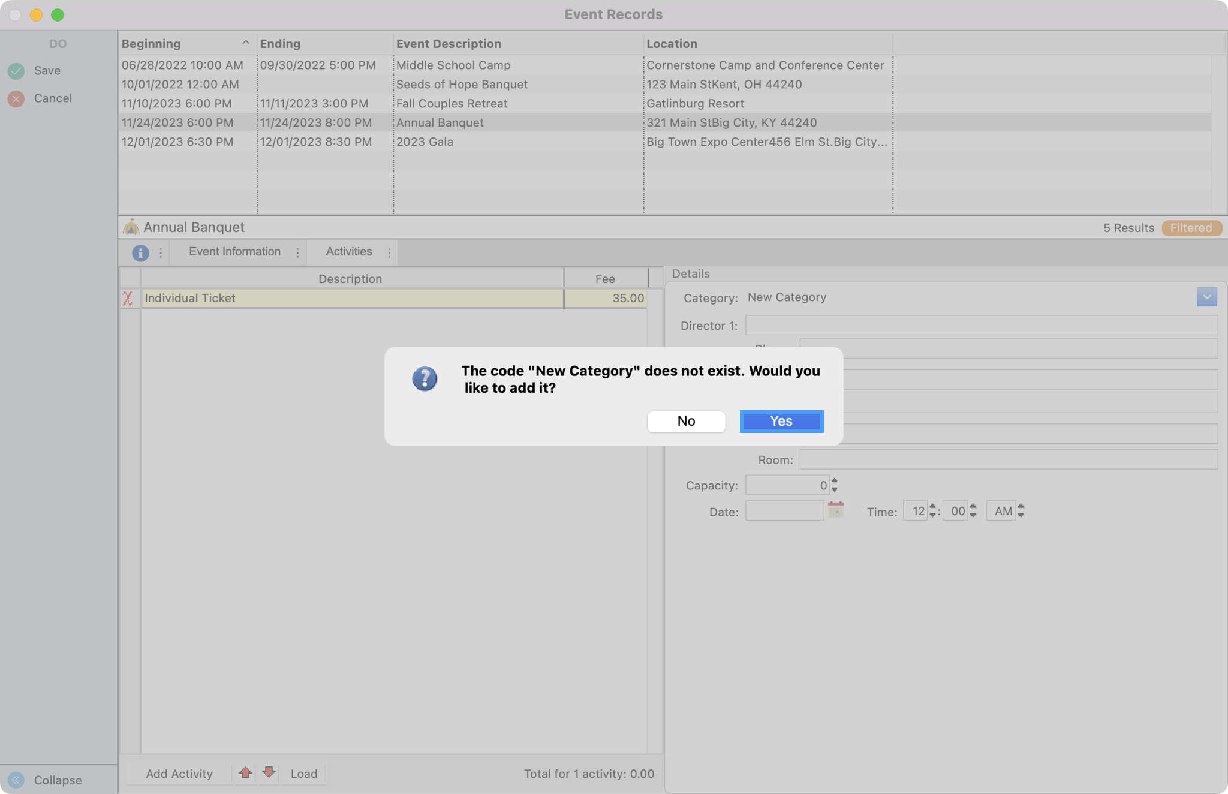
Task: Adjust the hour stepper arrows
Action: pos(932,511)
